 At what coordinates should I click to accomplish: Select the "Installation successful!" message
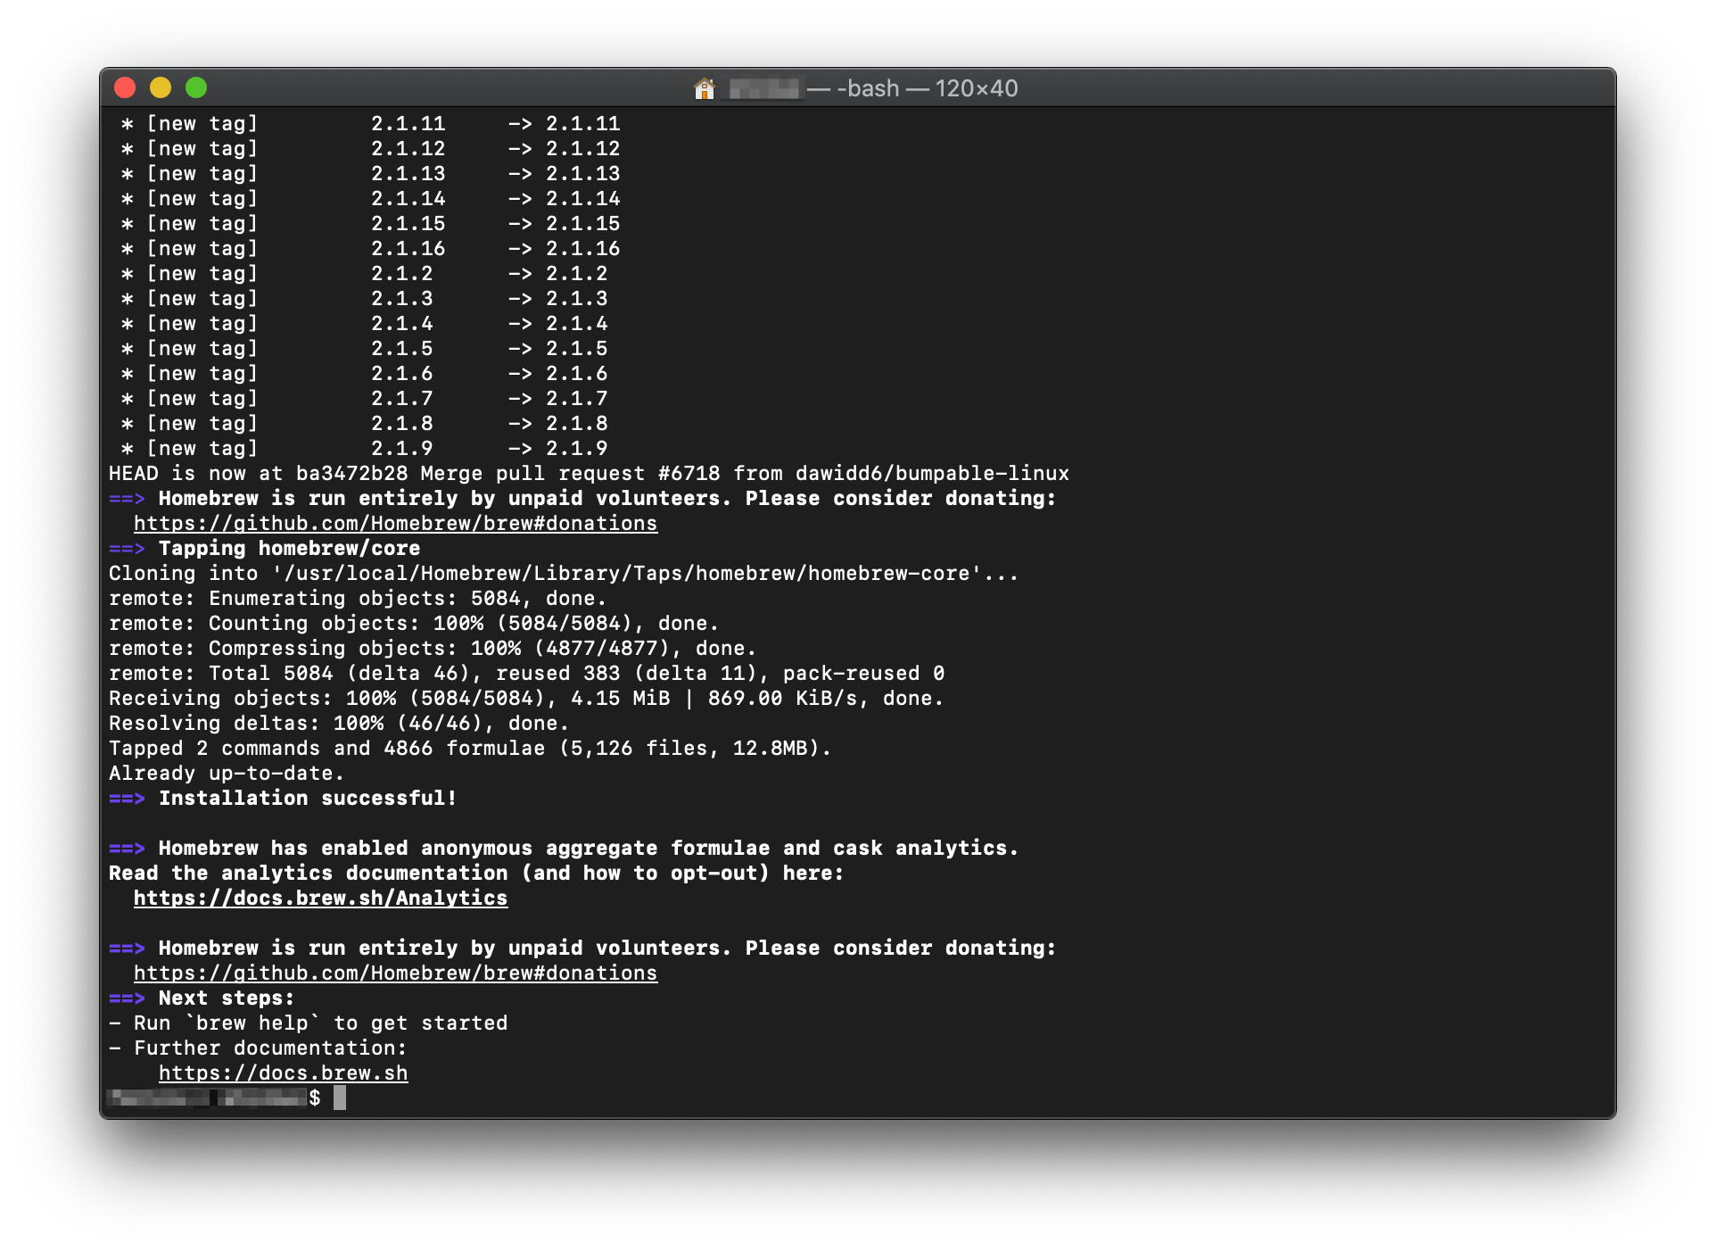(x=307, y=798)
